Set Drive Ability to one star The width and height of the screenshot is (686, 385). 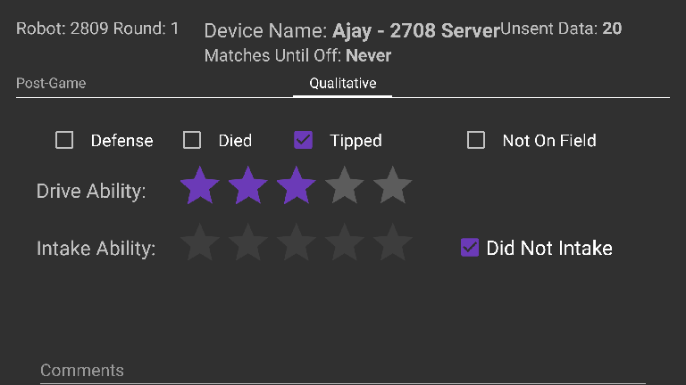point(199,188)
